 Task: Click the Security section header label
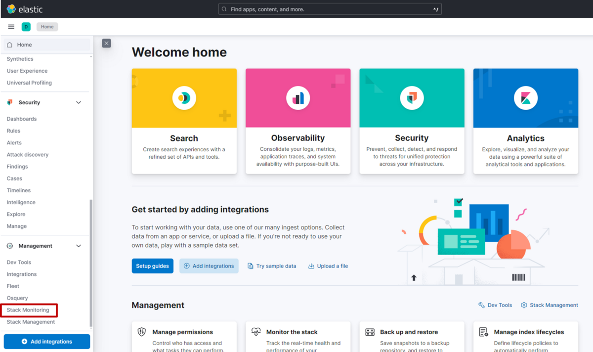click(x=29, y=102)
